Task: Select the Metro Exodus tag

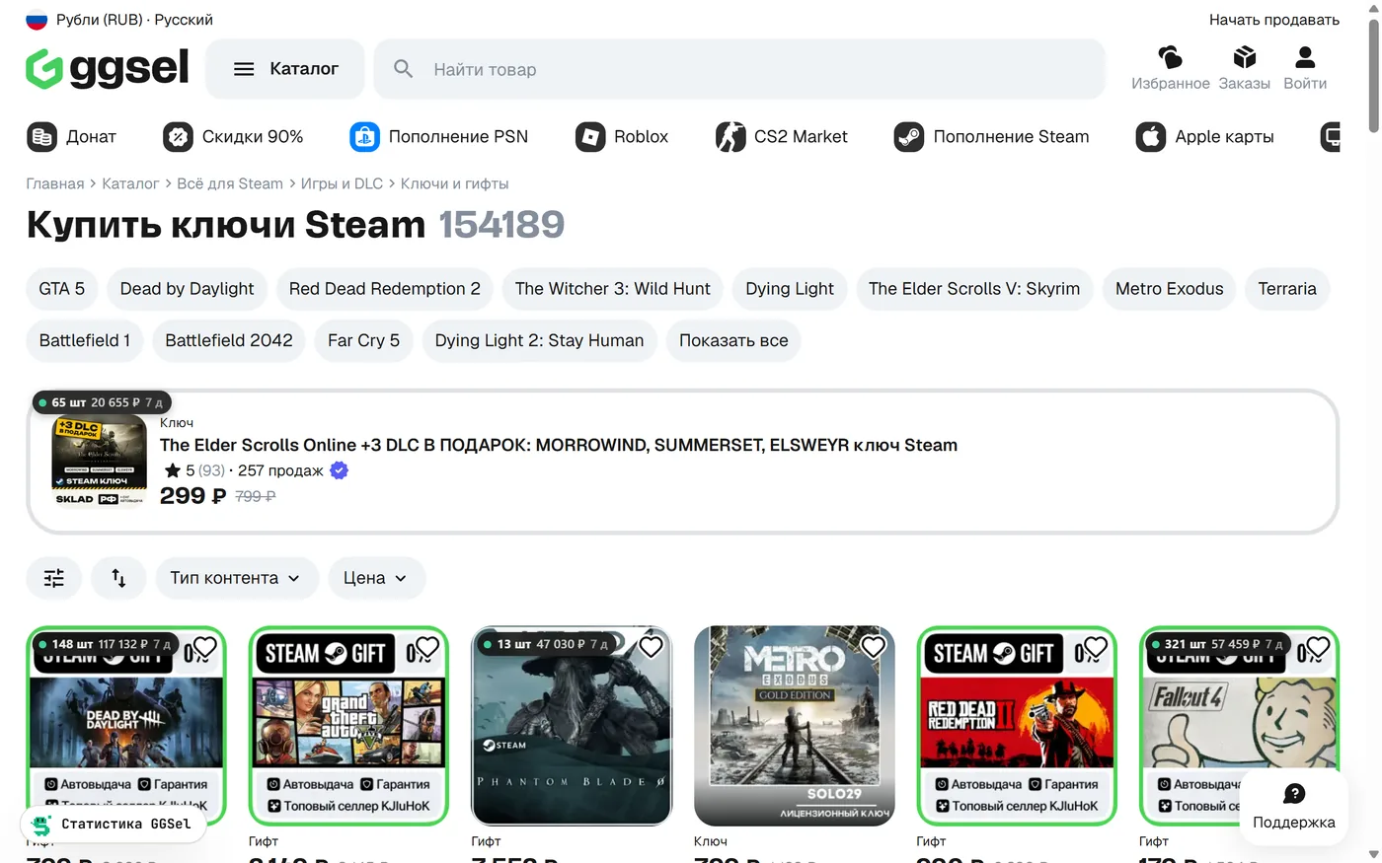Action: 1169,289
